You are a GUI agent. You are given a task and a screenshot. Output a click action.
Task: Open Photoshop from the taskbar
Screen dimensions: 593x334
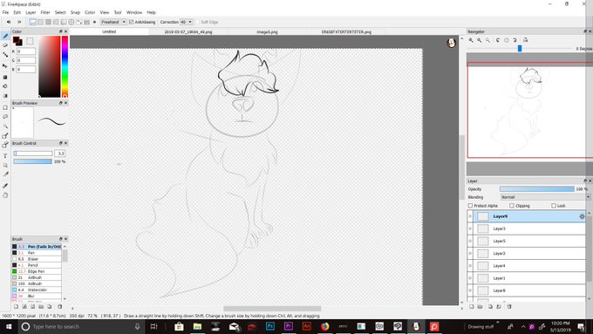point(270,326)
